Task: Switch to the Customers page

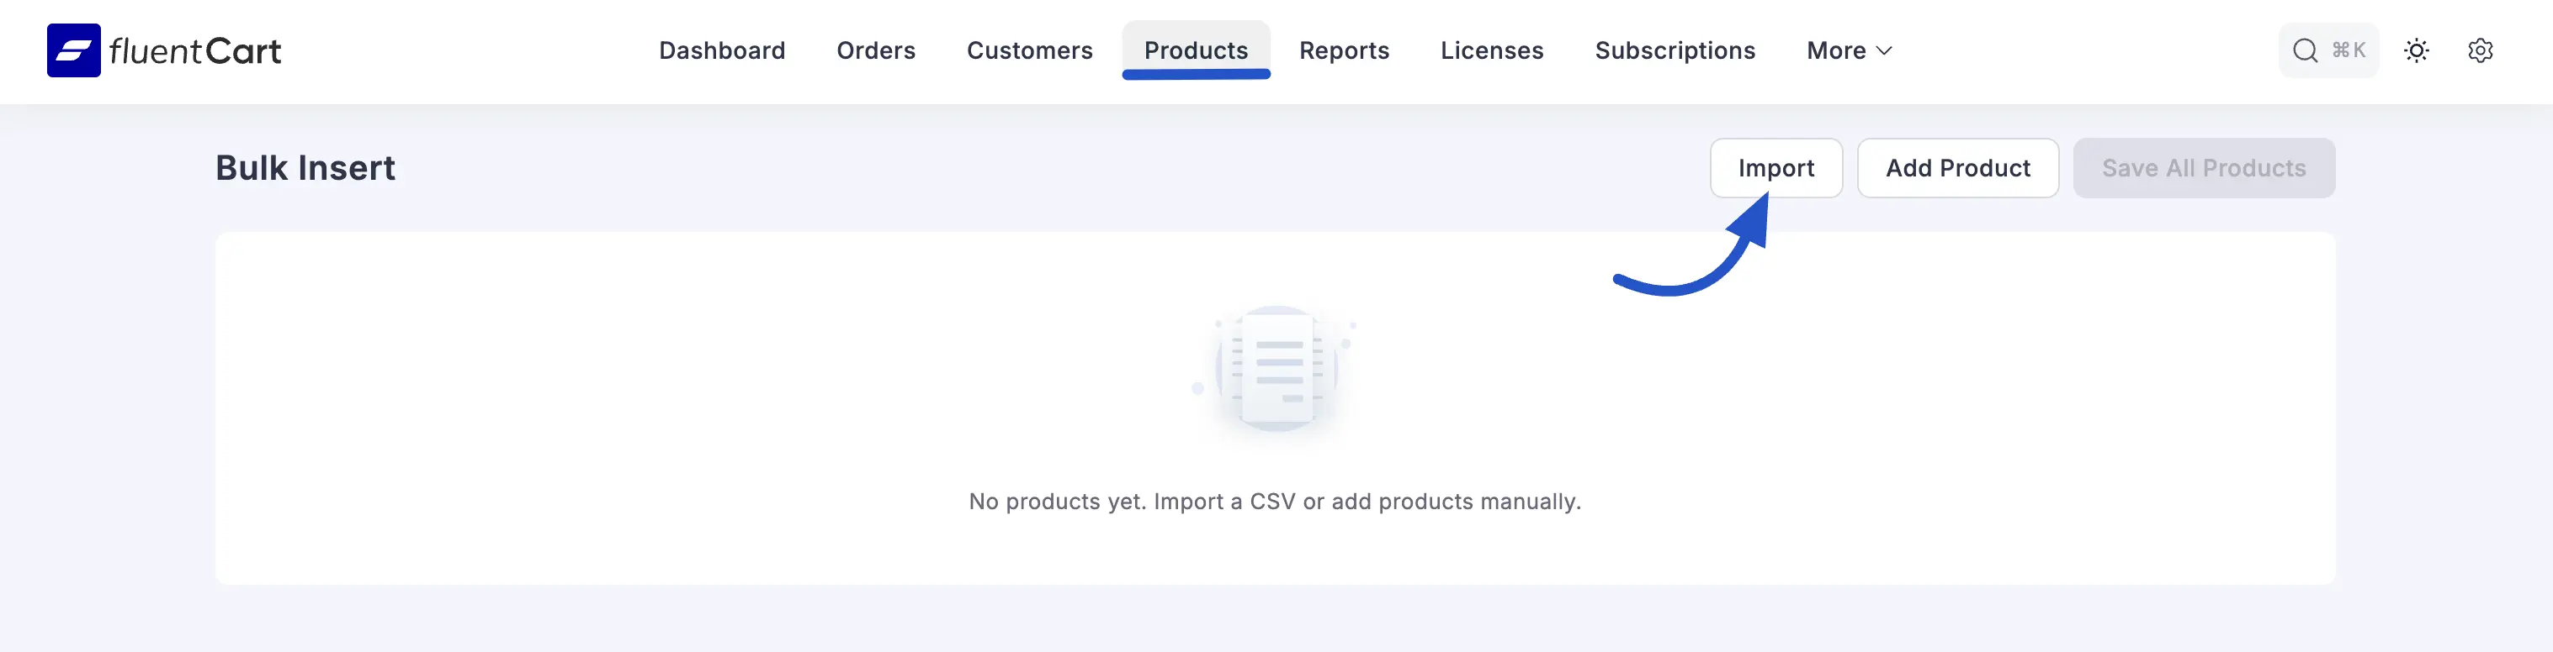Action: [x=1029, y=50]
